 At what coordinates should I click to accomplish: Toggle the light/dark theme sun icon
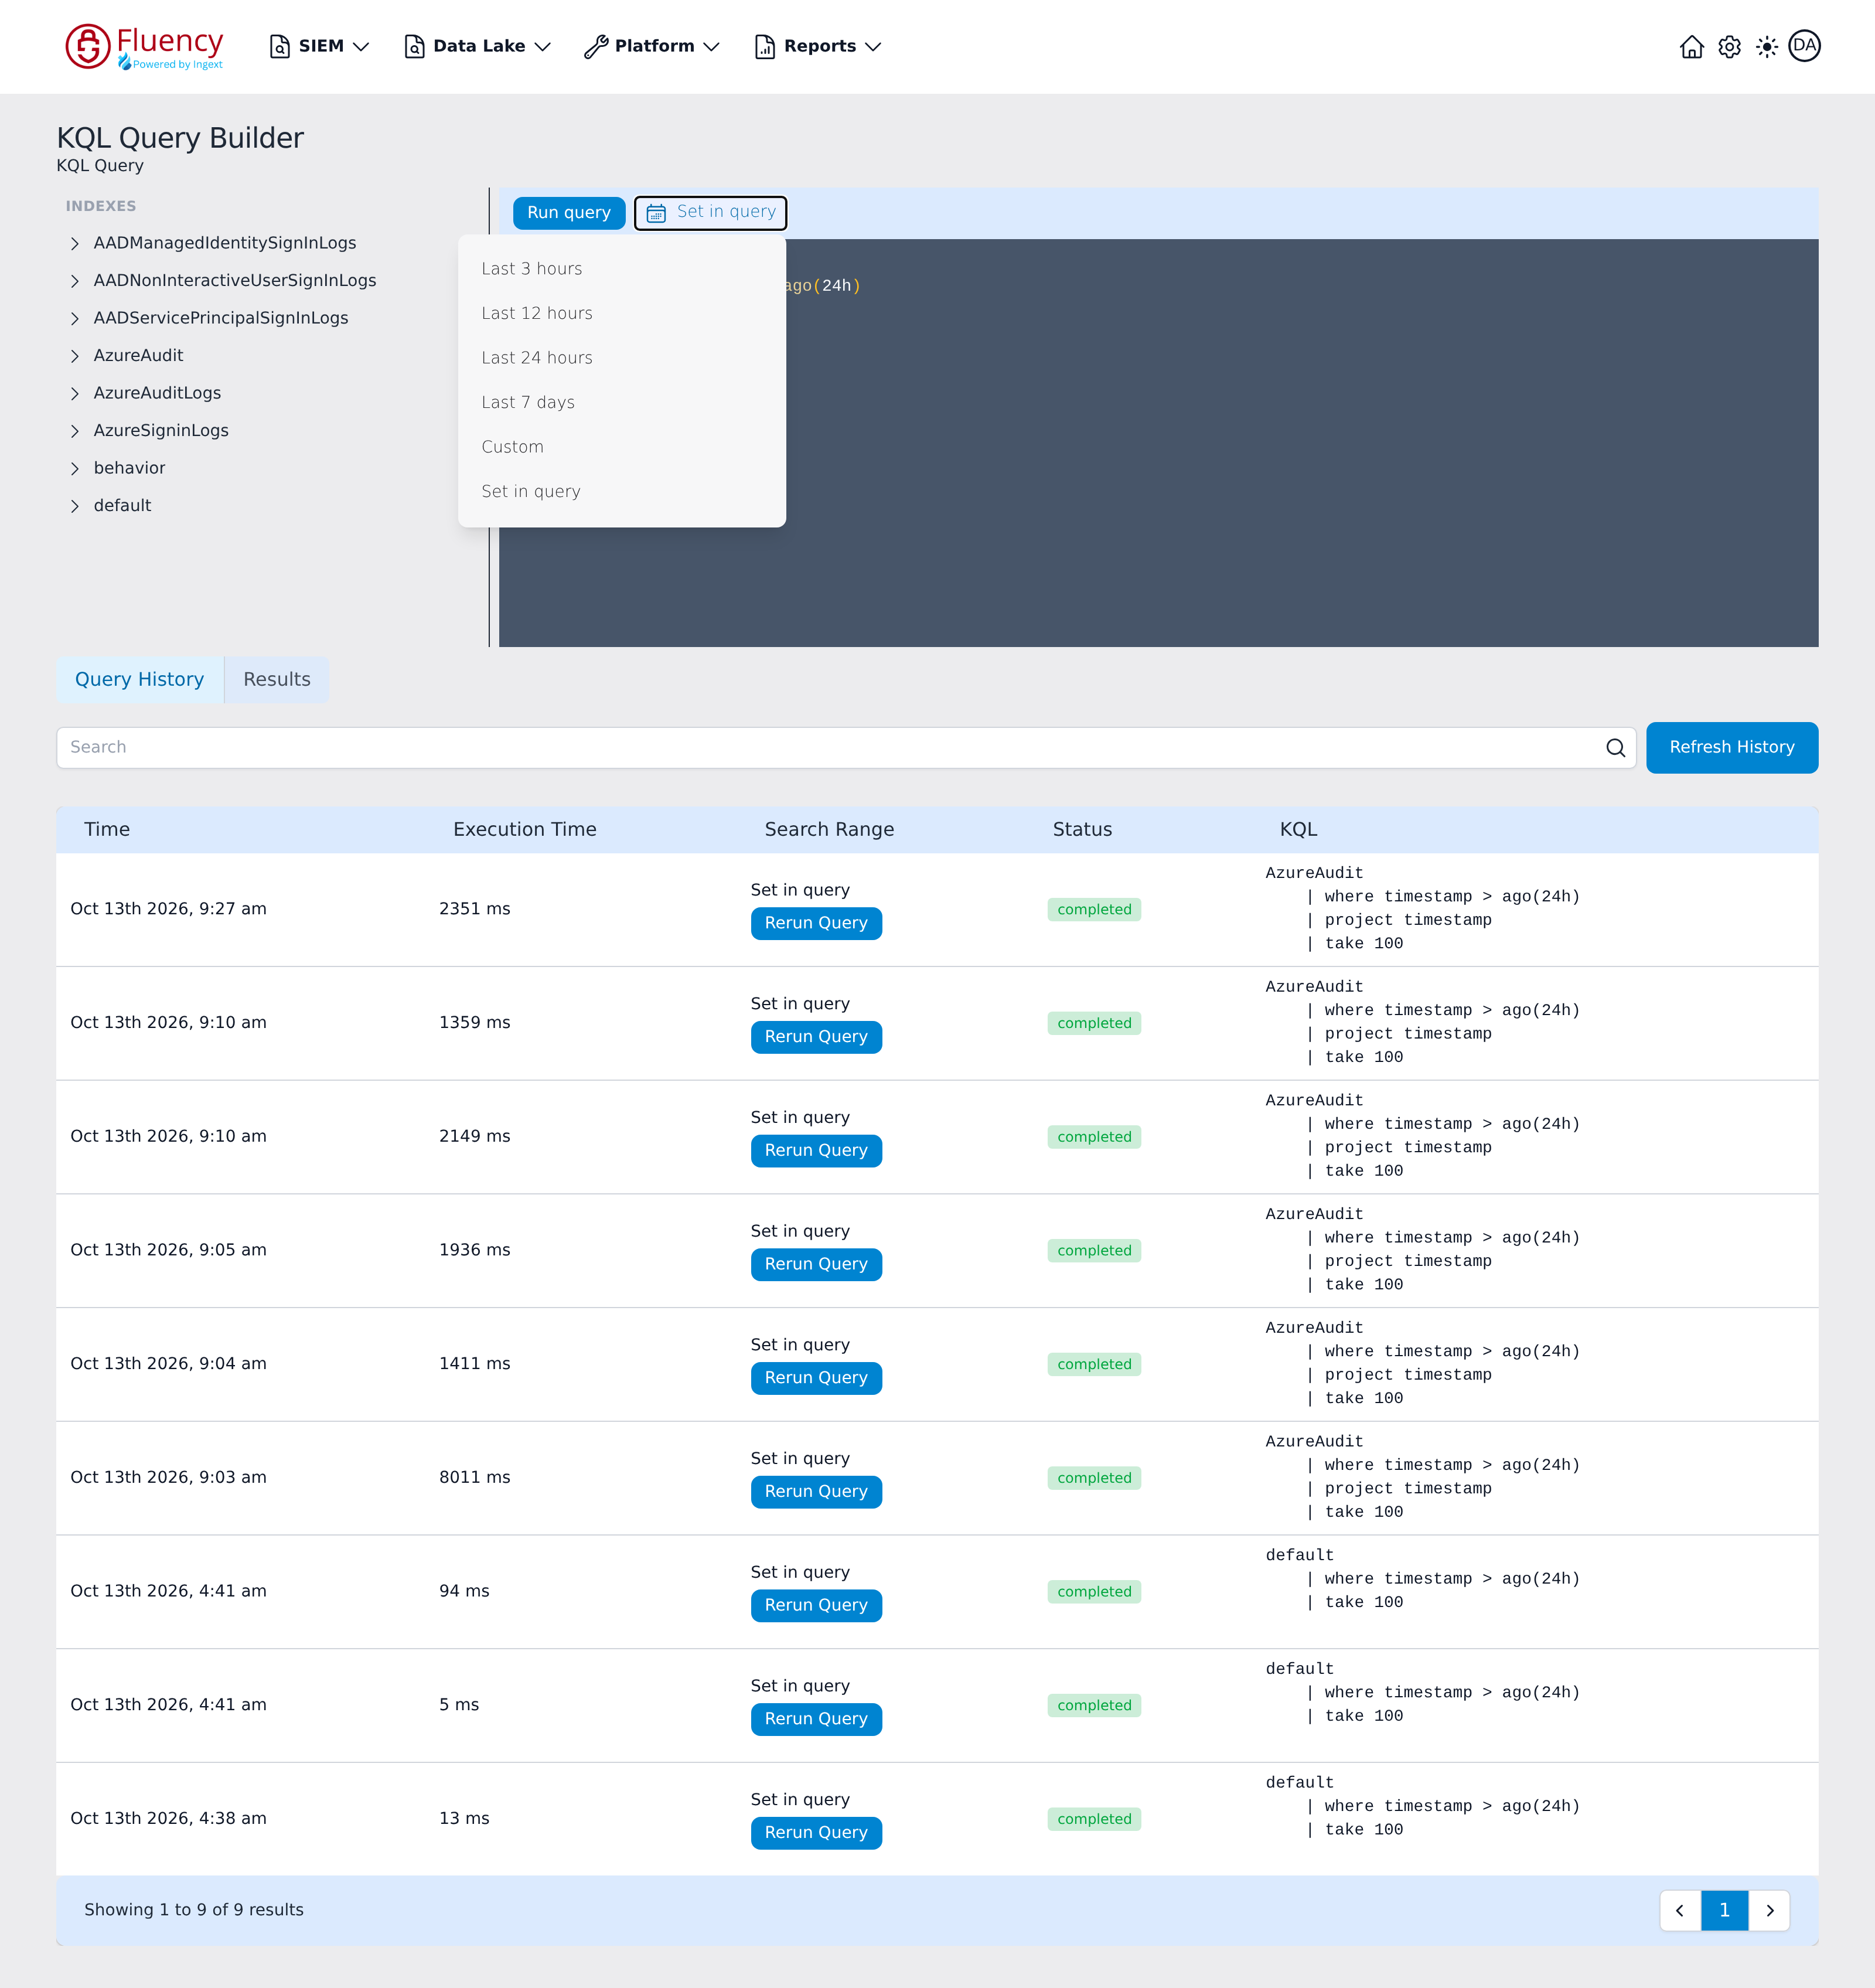coord(1767,47)
